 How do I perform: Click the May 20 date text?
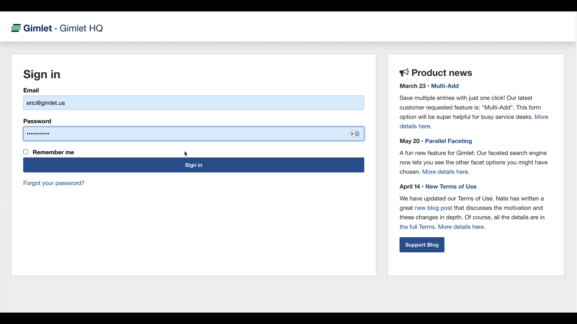(x=410, y=141)
